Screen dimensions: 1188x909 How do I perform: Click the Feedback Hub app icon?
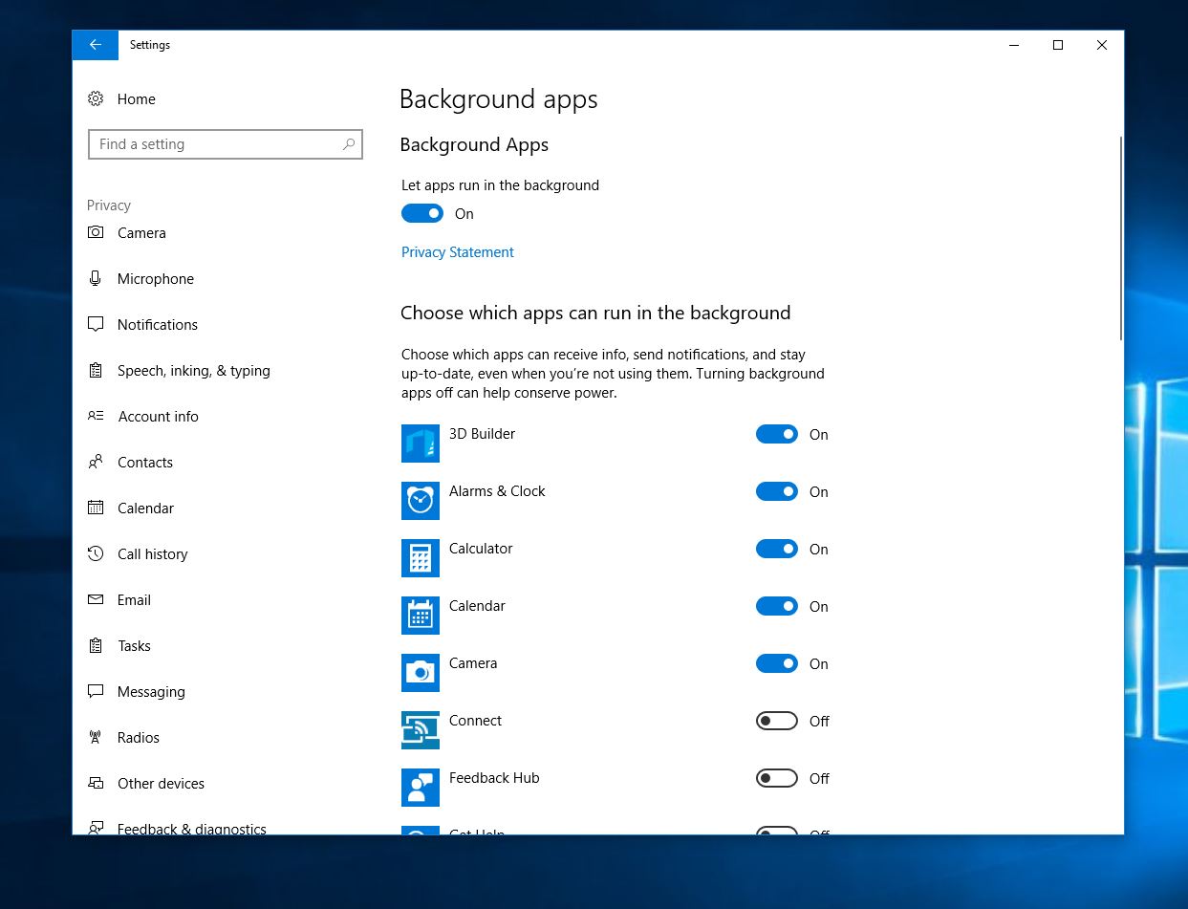point(420,788)
